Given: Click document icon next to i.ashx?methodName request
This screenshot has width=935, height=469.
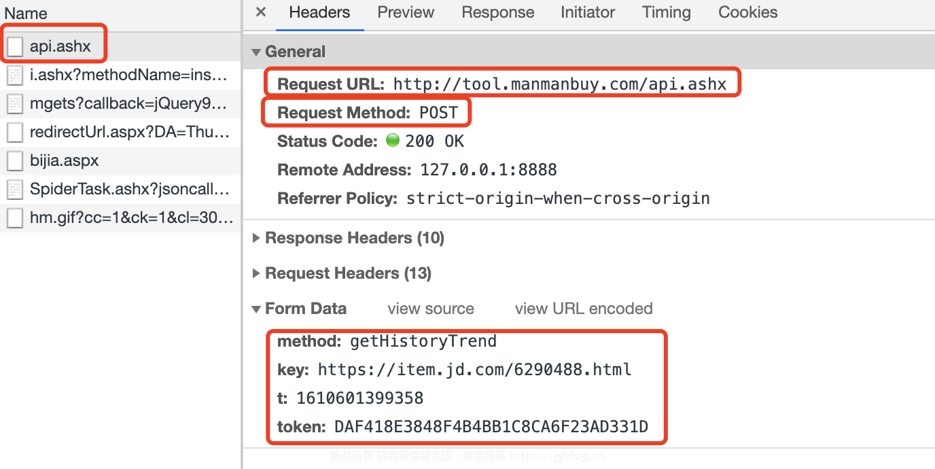Looking at the screenshot, I should point(15,75).
